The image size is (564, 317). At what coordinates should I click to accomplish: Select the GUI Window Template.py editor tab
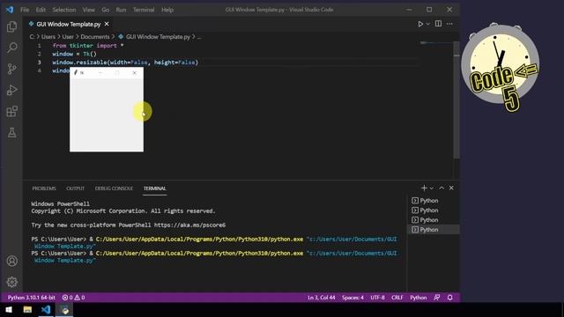click(x=69, y=24)
